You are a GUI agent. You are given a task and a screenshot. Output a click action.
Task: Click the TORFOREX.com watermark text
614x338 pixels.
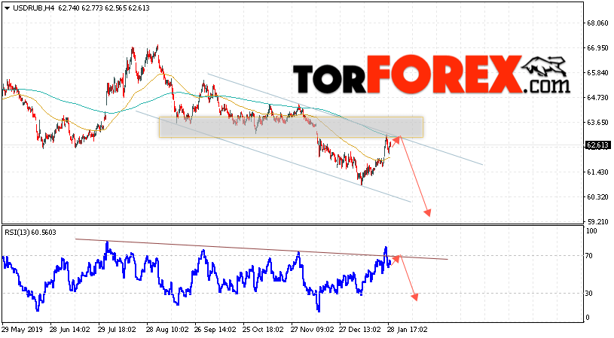click(x=431, y=75)
